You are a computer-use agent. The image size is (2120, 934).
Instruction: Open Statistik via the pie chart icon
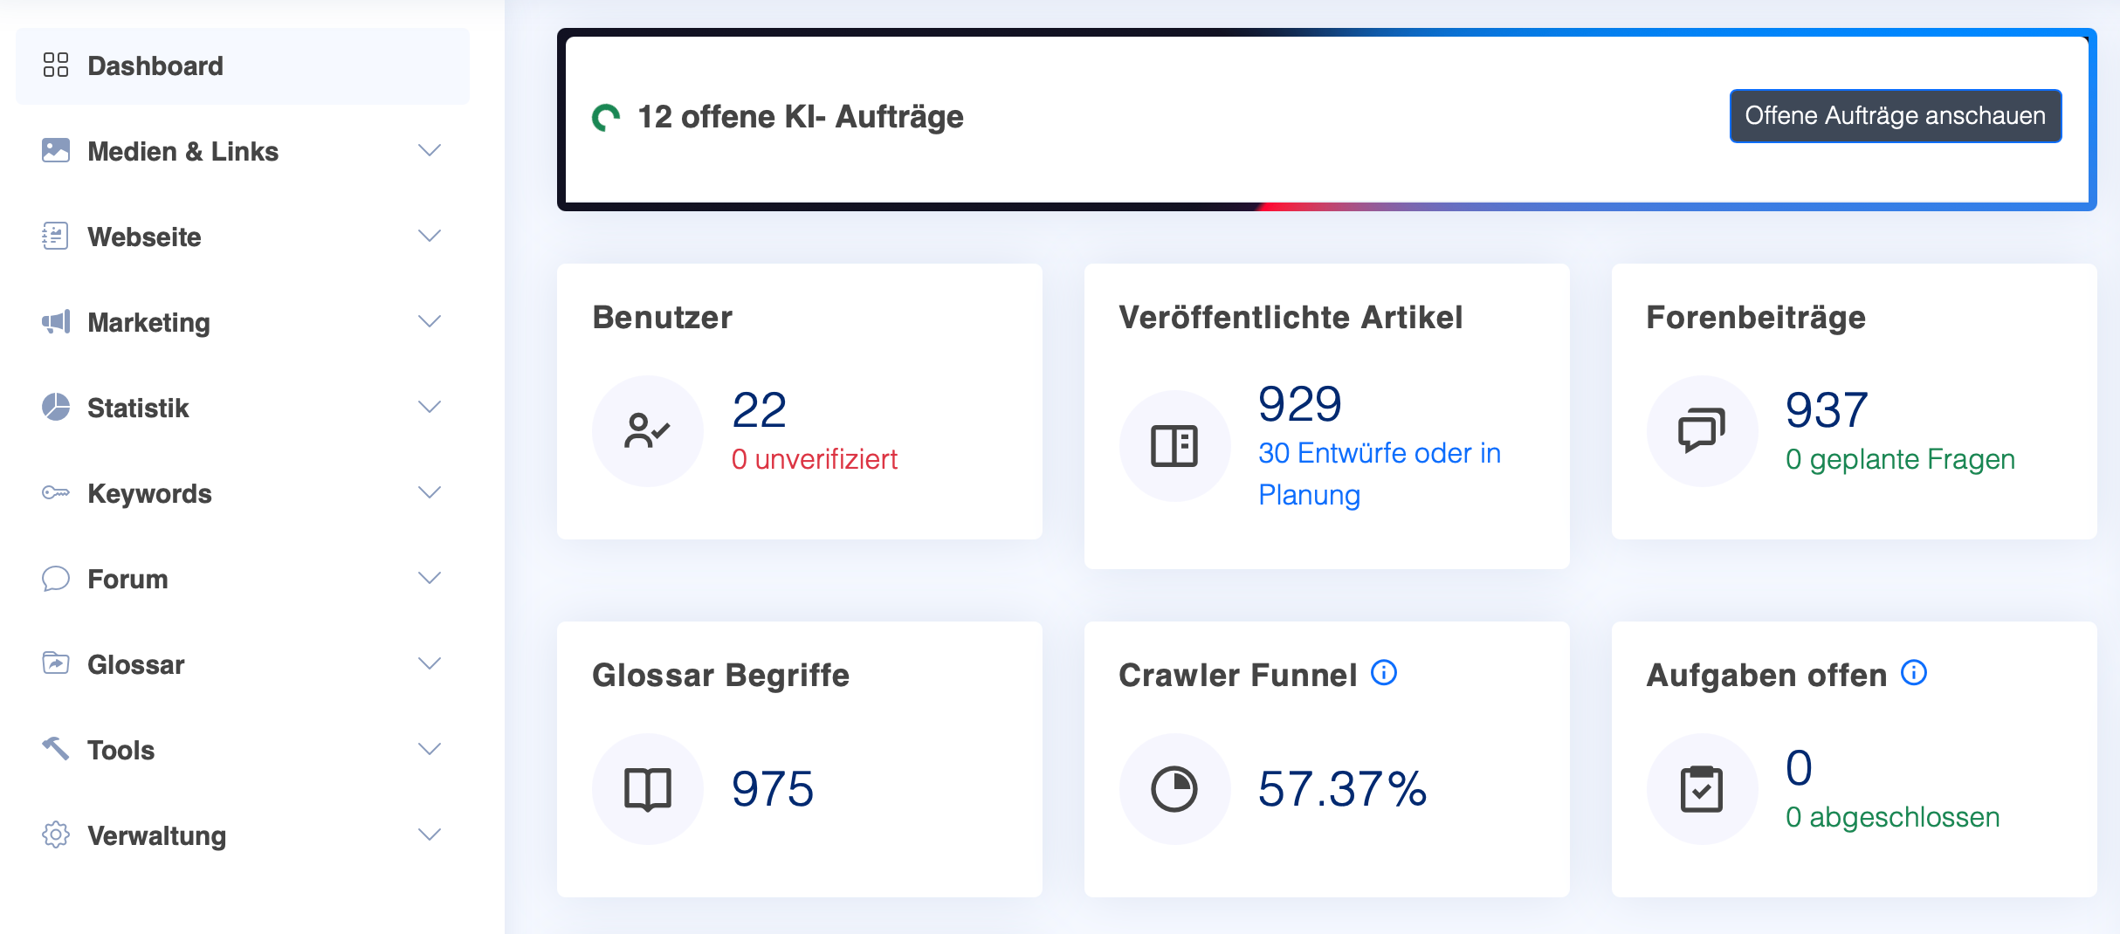(56, 407)
